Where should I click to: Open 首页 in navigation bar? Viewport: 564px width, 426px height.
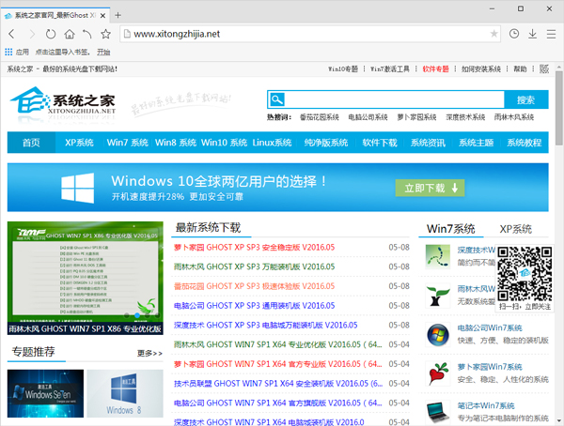pyautogui.click(x=31, y=143)
